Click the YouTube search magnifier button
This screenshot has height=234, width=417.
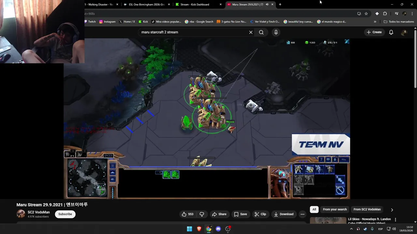(261, 32)
